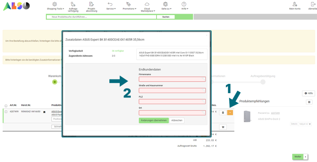
Task: Expand the orange dropdown next to the trash icon
Action: coord(230,112)
